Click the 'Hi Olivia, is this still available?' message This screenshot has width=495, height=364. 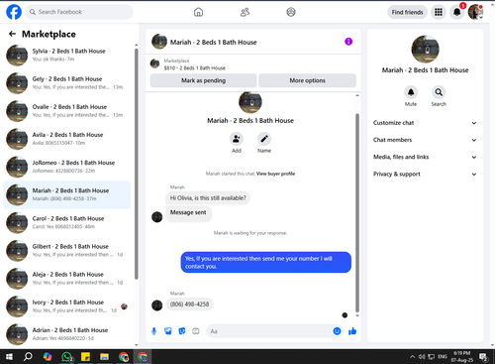pos(208,198)
